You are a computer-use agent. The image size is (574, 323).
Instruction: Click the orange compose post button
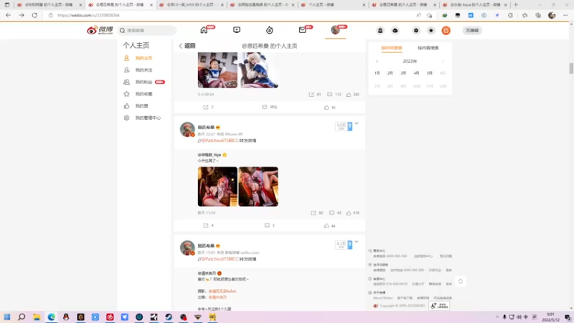446,30
